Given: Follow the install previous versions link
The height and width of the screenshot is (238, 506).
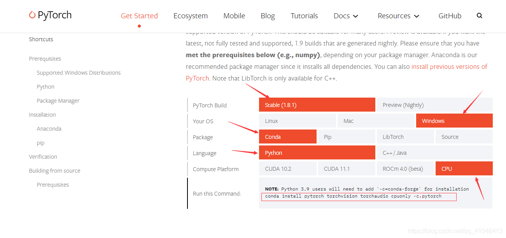Looking at the screenshot, I should [x=337, y=72].
